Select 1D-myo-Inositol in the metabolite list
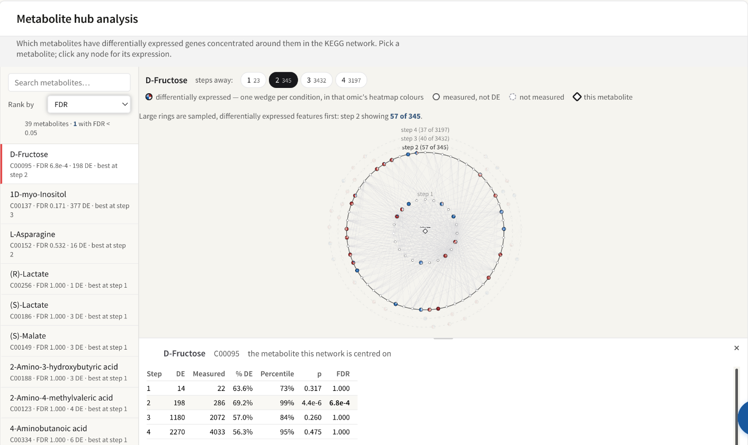This screenshot has width=748, height=445. [x=69, y=204]
